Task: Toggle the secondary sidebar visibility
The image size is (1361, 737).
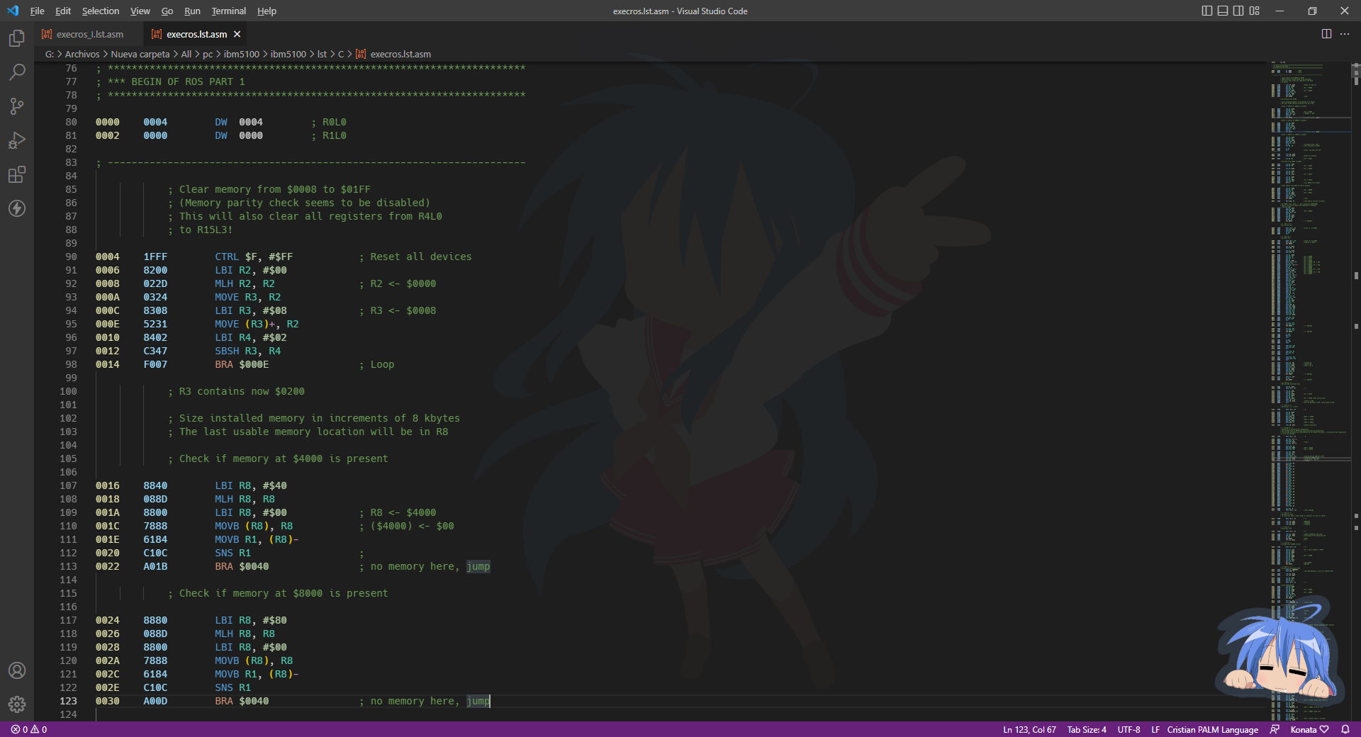Action: [1238, 11]
